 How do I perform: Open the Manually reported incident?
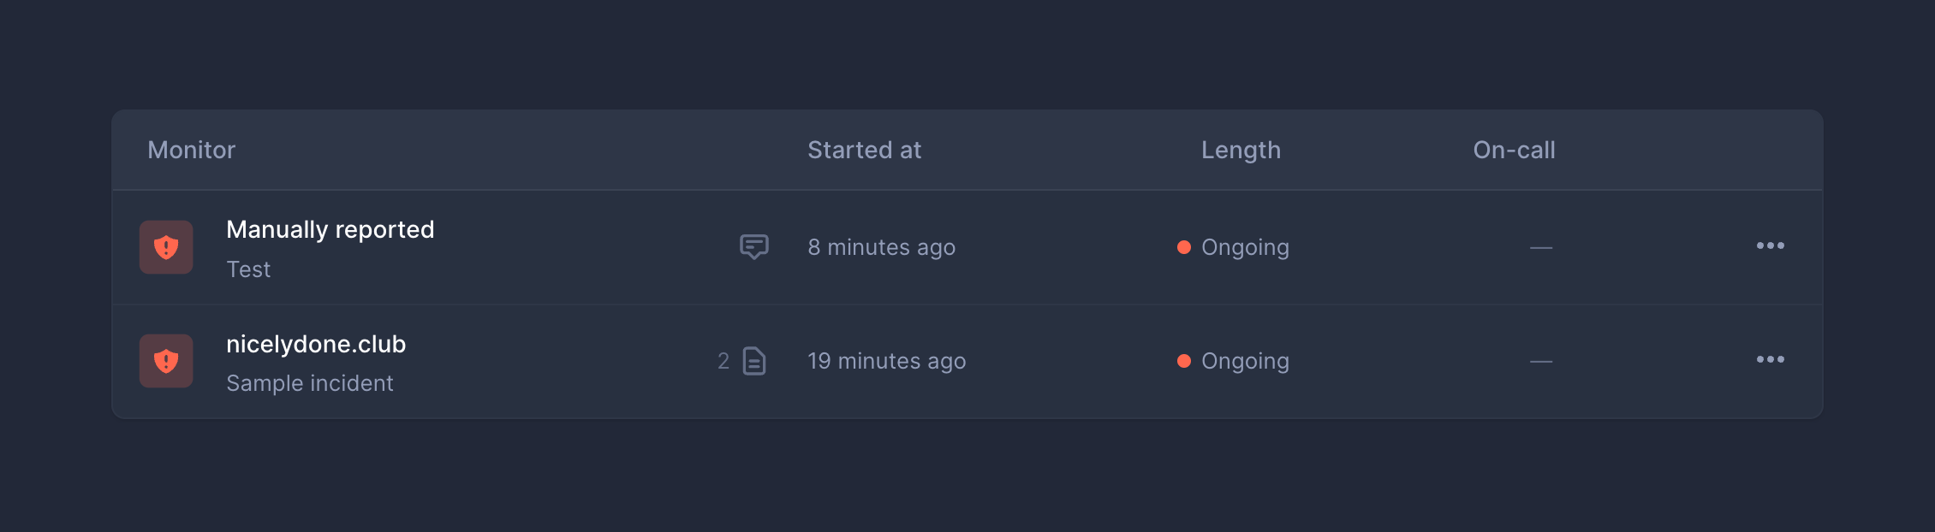330,229
